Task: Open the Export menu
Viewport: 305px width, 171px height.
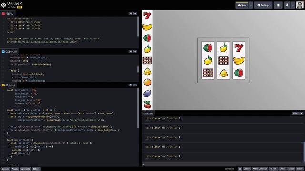Action: pyautogui.click(x=291, y=169)
